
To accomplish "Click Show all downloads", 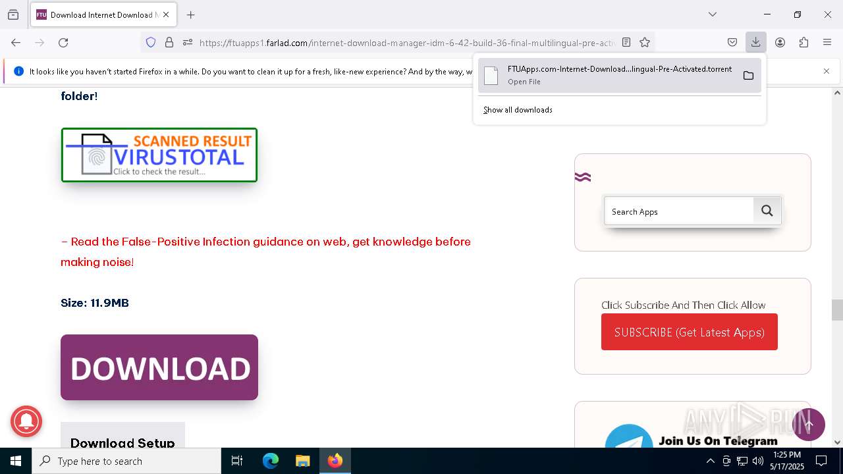I will [x=518, y=110].
